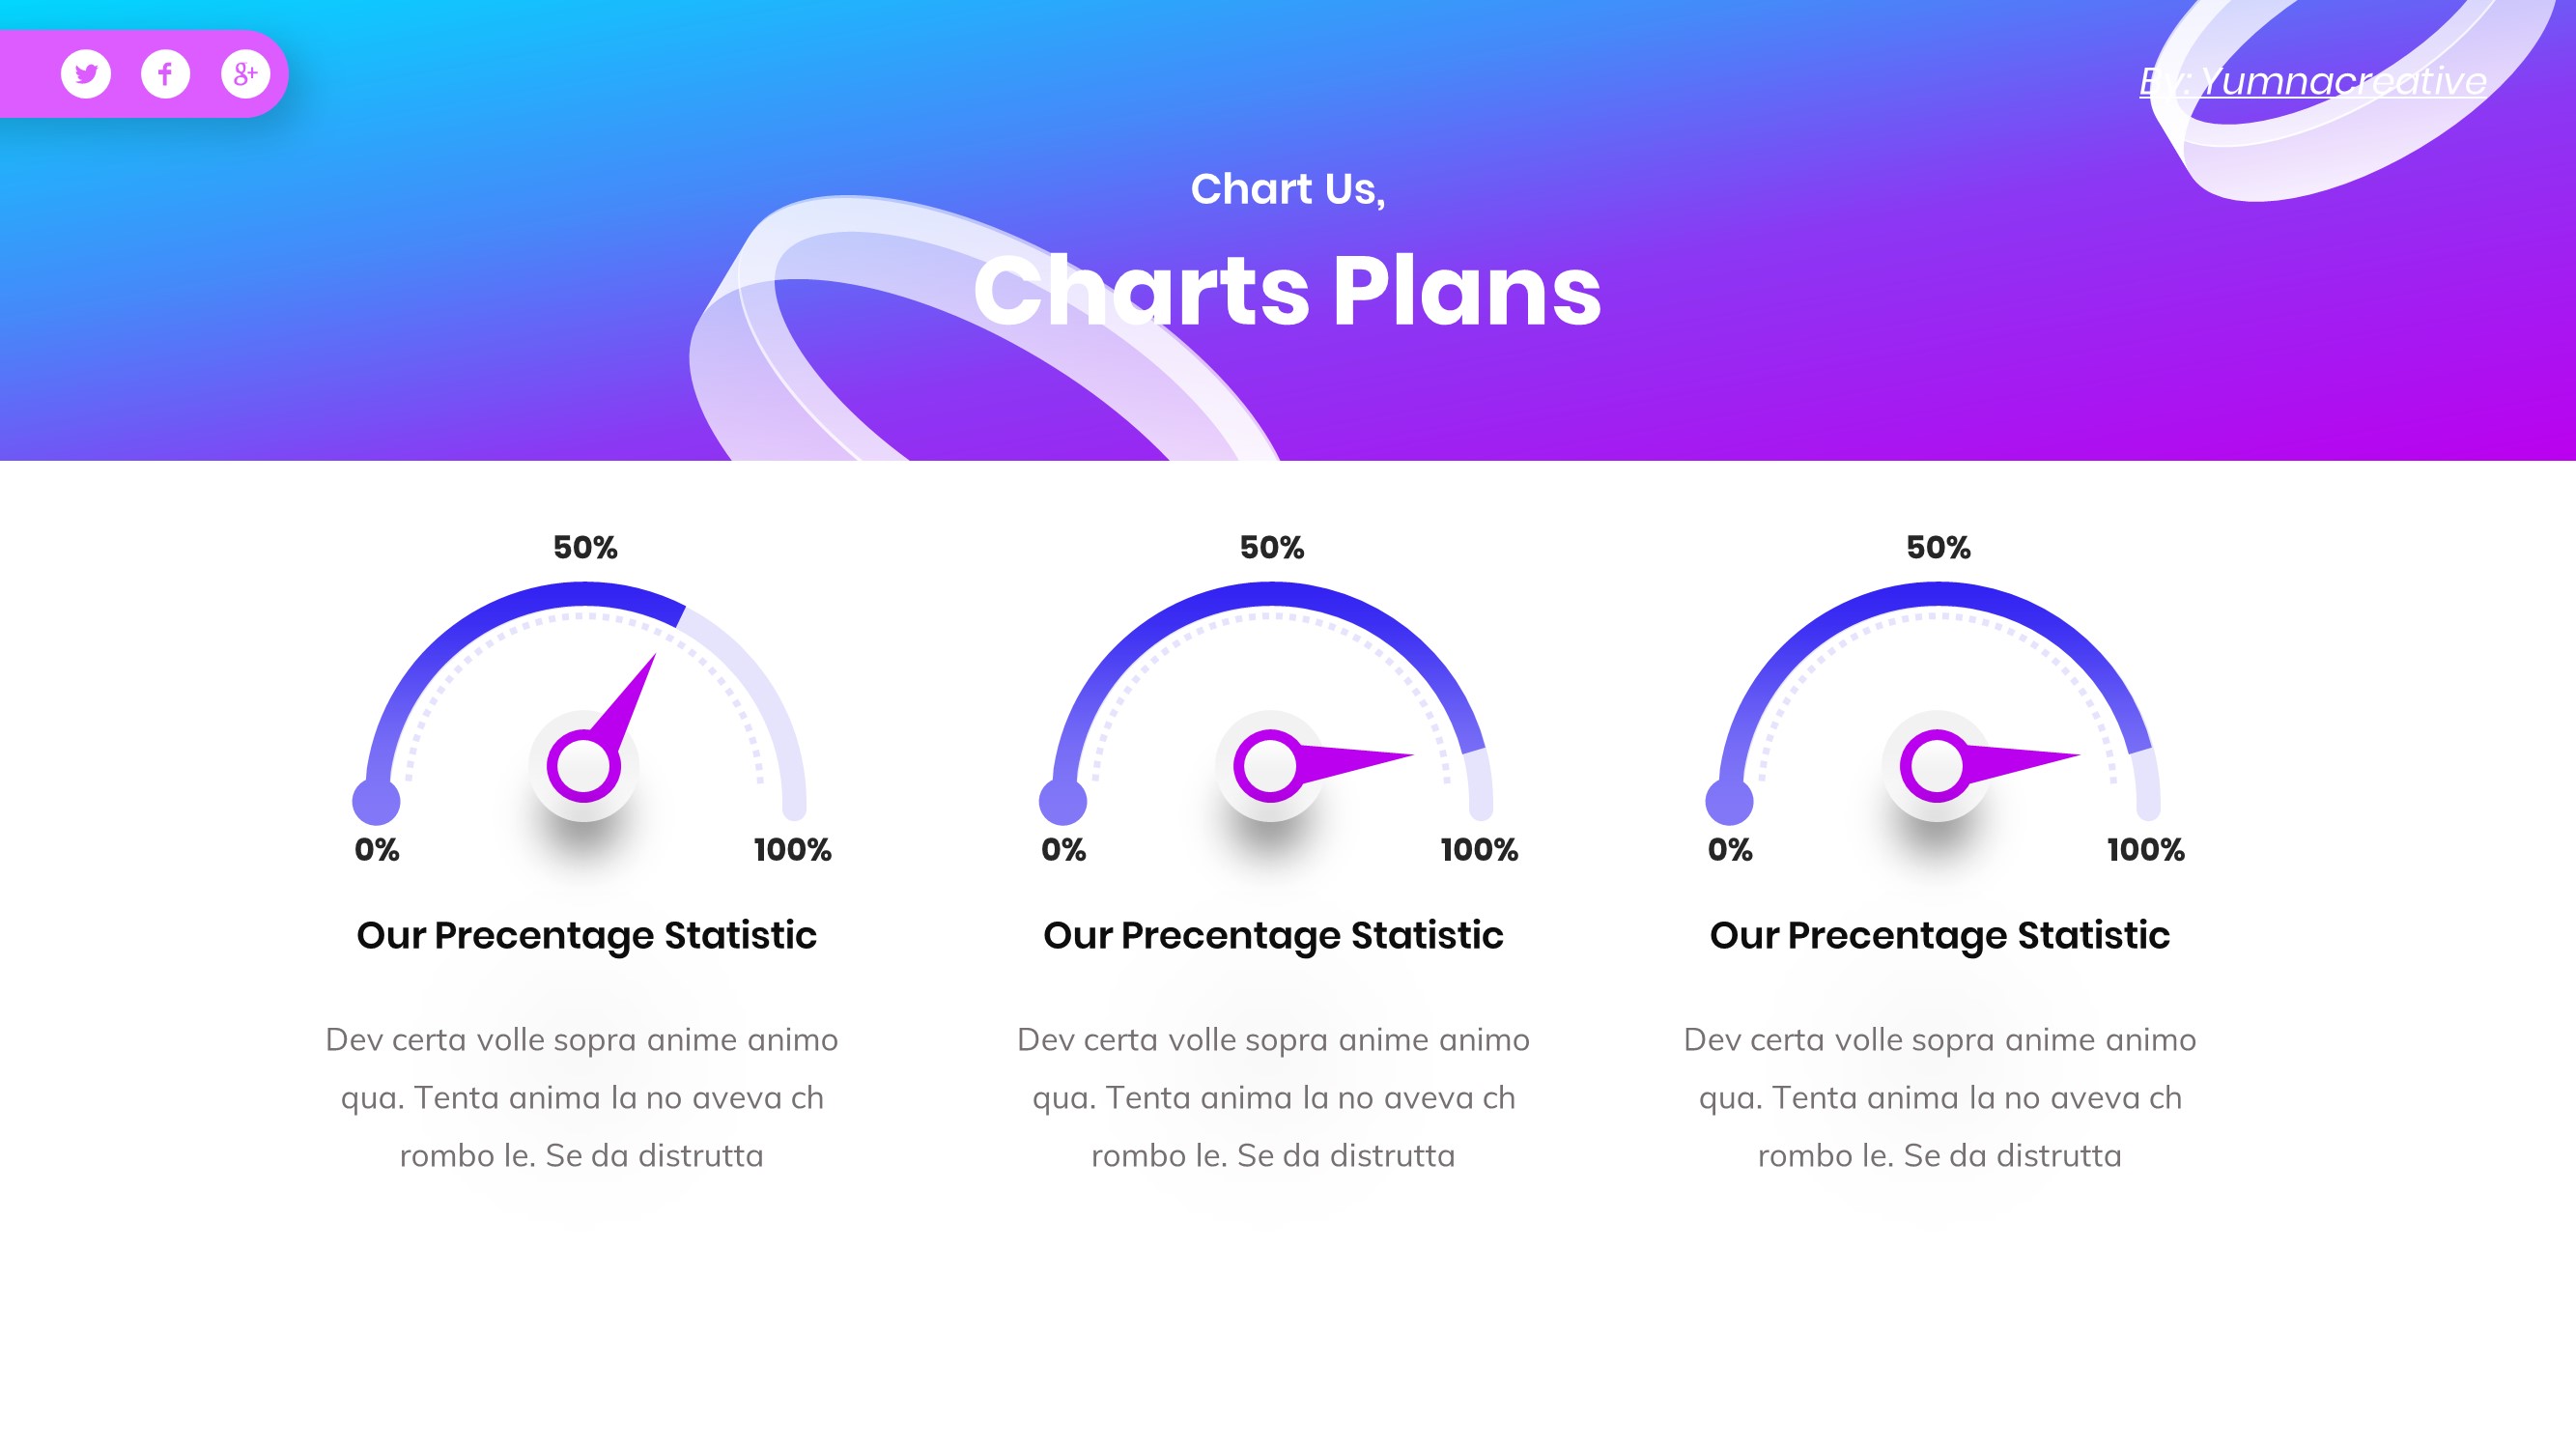Click the middle gauge's round arc start dot
The height and width of the screenshot is (1449, 2576).
coord(1063,801)
